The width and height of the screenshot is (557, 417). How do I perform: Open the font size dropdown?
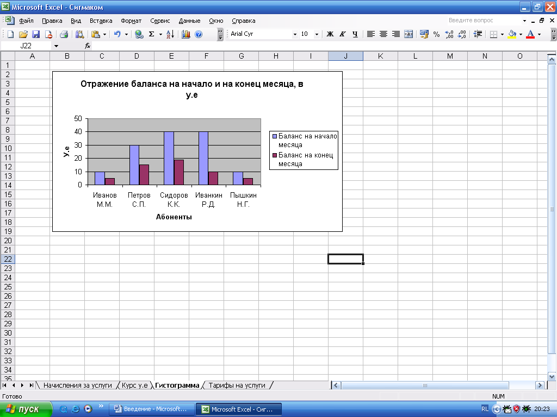(317, 34)
